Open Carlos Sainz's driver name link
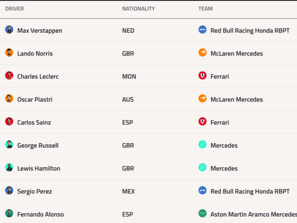 click(34, 123)
